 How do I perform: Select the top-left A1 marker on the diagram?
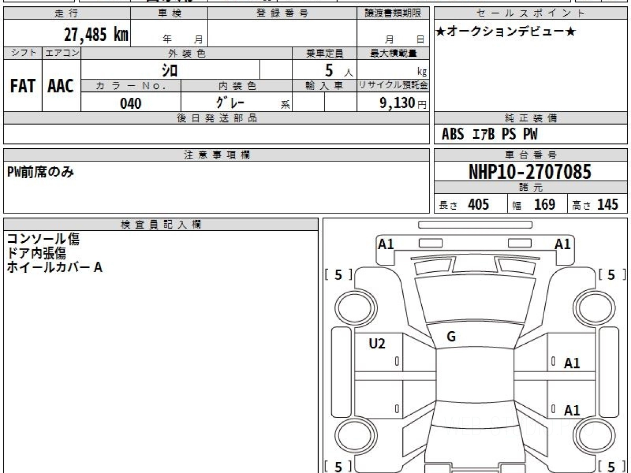pyautogui.click(x=386, y=244)
